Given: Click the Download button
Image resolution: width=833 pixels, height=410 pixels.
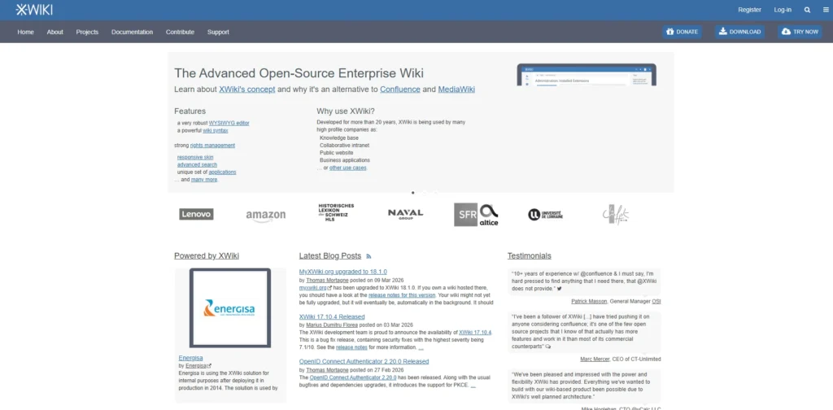Looking at the screenshot, I should tap(740, 32).
